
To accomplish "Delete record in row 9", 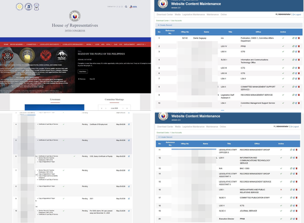I will tap(299, 95).
